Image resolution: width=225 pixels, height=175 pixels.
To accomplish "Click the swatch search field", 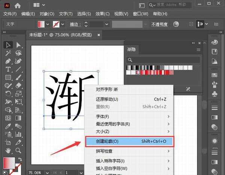I will click(163, 60).
